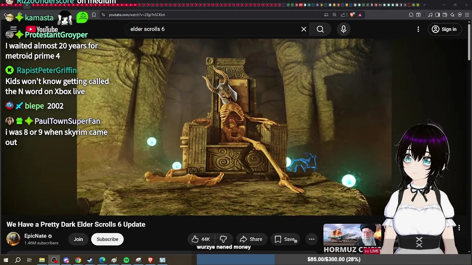Open the EpicNate channel name link
Screen dimensions: 472x265
pyautogui.click(x=35, y=236)
